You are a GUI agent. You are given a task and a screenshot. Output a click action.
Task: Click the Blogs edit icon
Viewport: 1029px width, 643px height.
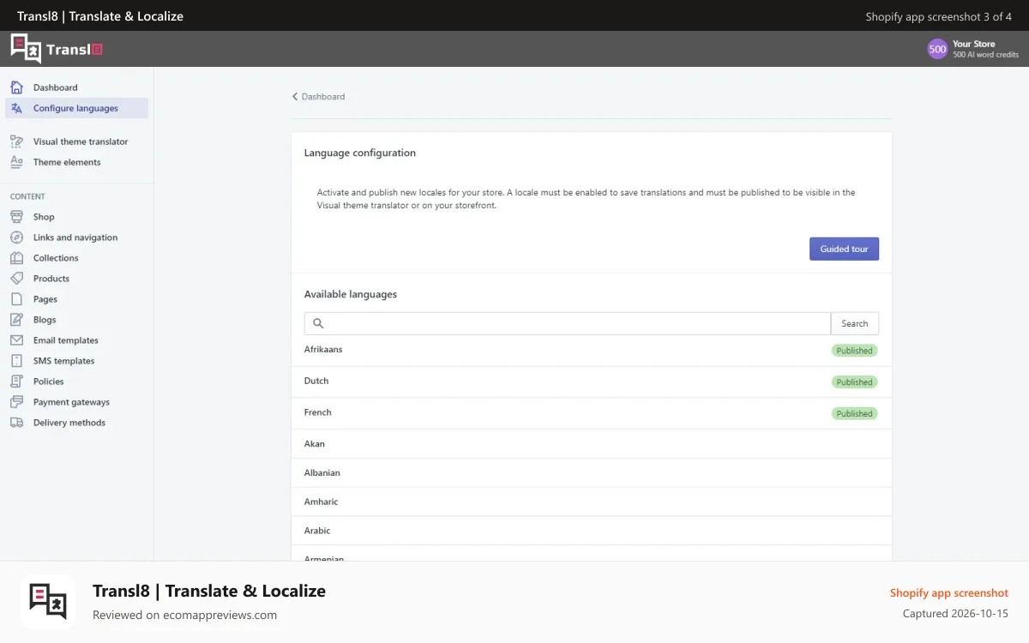point(16,320)
